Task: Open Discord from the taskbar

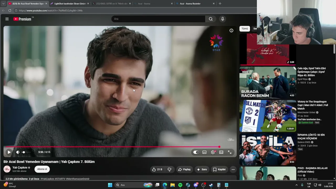Action: pyautogui.click(x=196, y=185)
